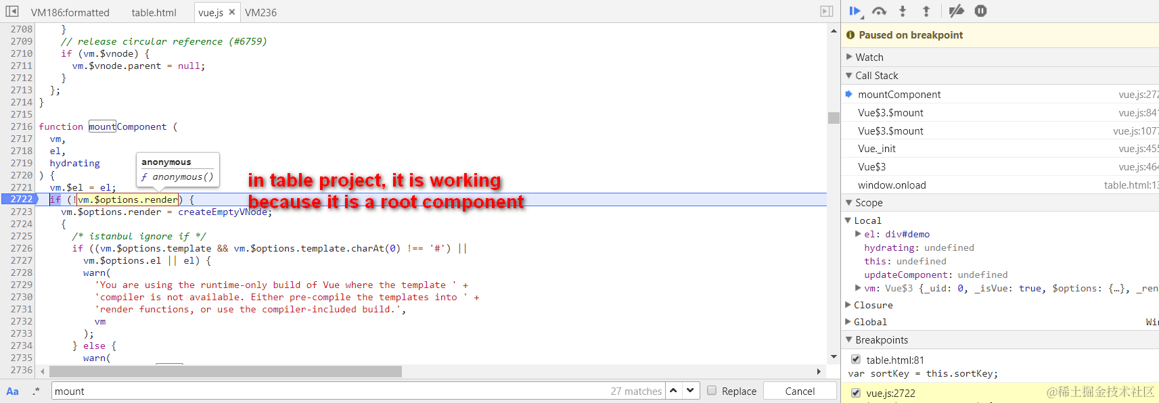Viewport: 1159px width, 403px height.
Task: Click the 'hydrating: undefined' scope entry
Action: click(919, 248)
